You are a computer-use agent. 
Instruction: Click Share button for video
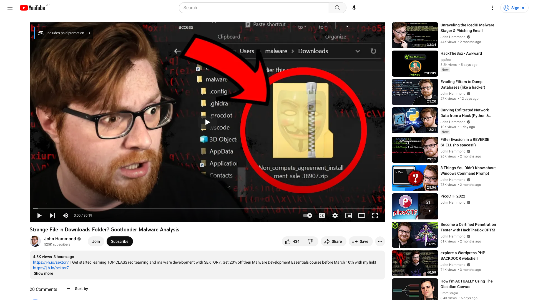click(332, 241)
